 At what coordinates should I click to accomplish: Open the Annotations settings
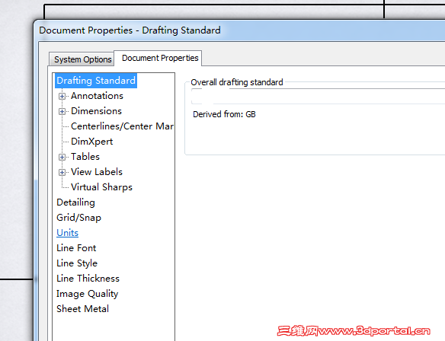pos(97,96)
